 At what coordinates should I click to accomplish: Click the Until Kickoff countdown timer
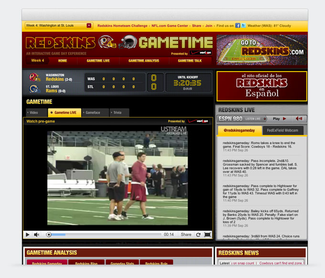point(187,83)
